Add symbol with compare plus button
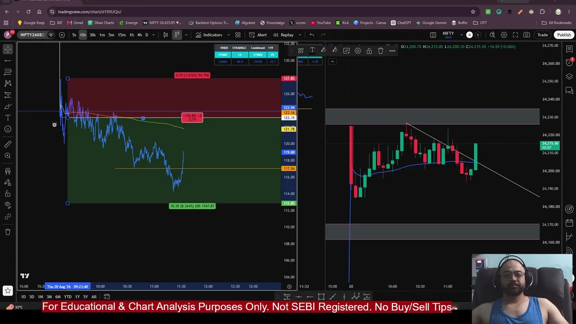576x324 pixels. tap(62, 35)
